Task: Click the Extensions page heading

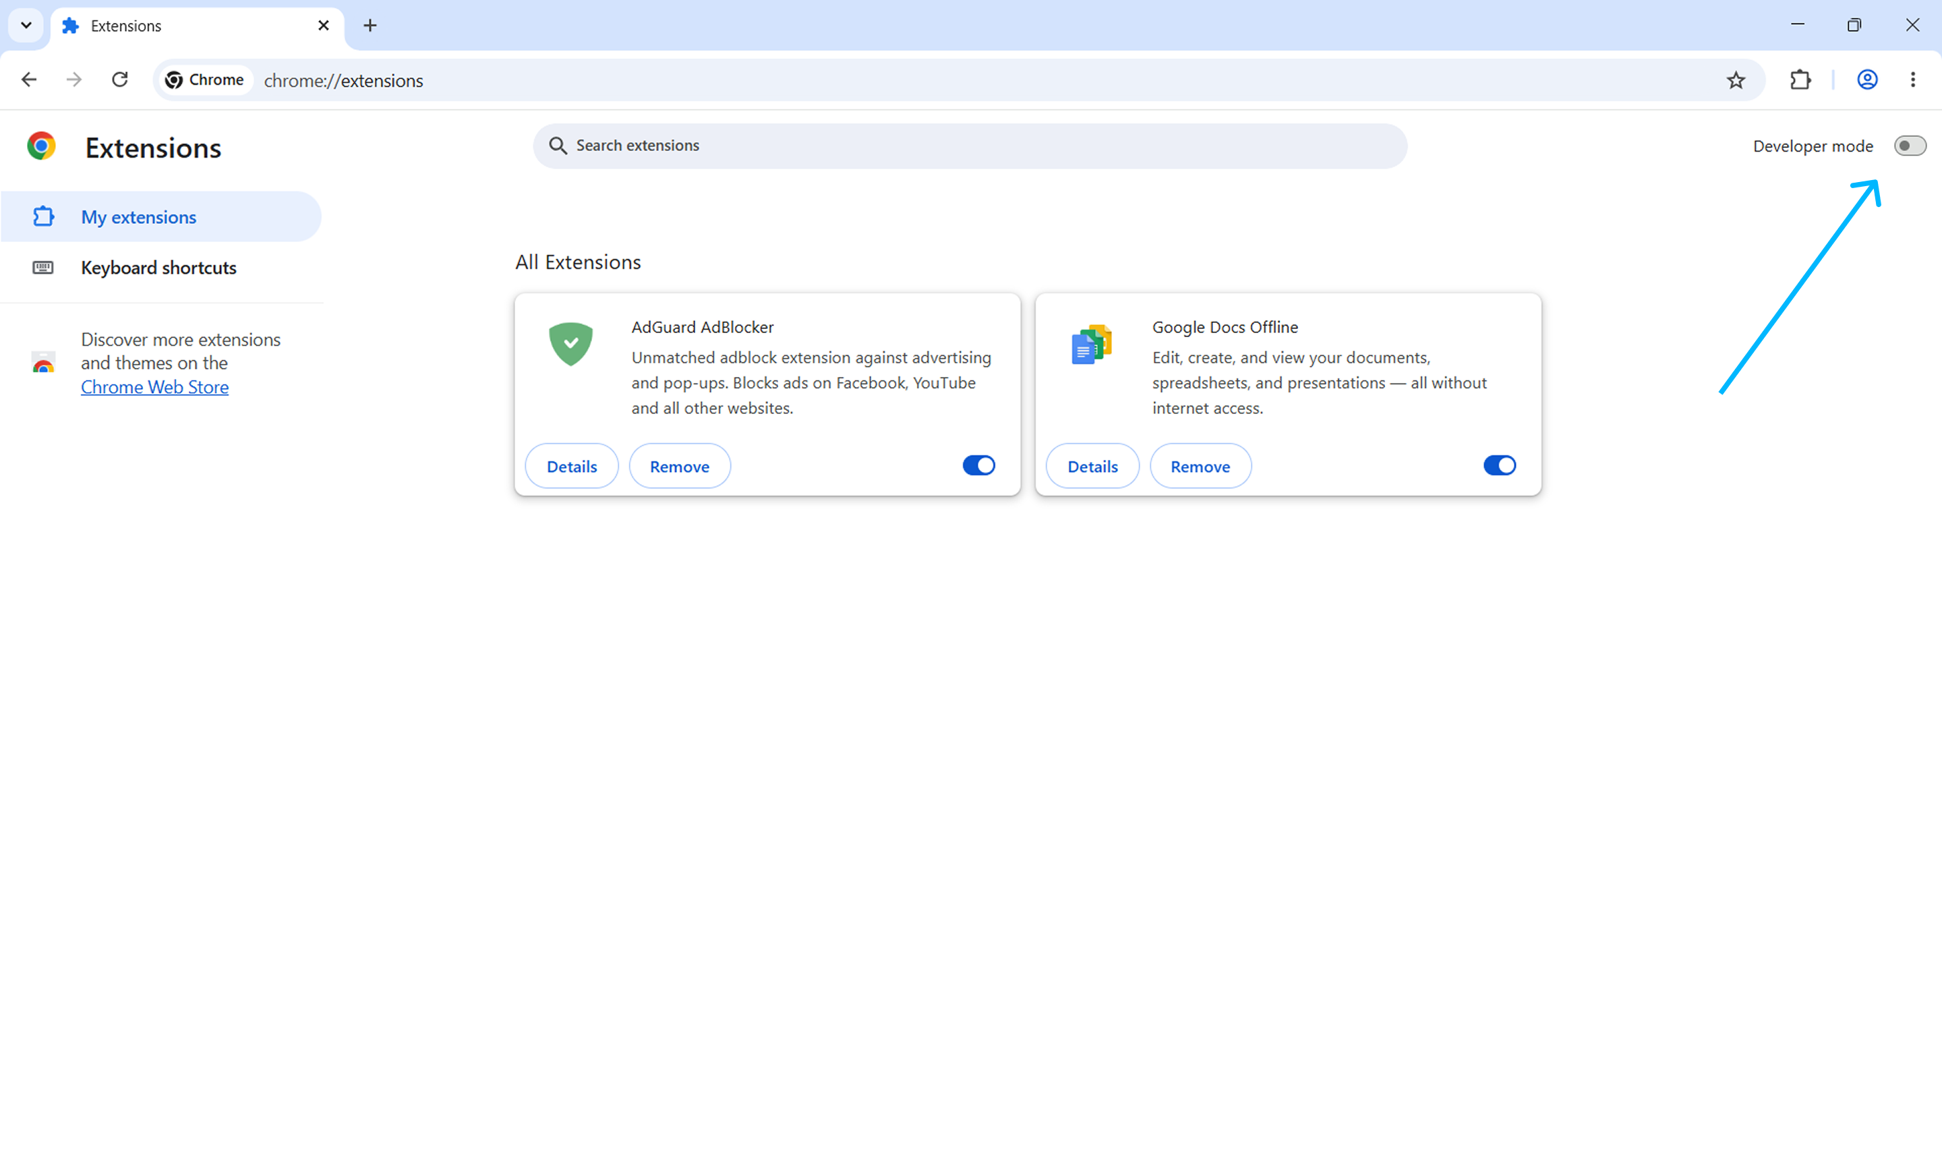Action: tap(153, 148)
